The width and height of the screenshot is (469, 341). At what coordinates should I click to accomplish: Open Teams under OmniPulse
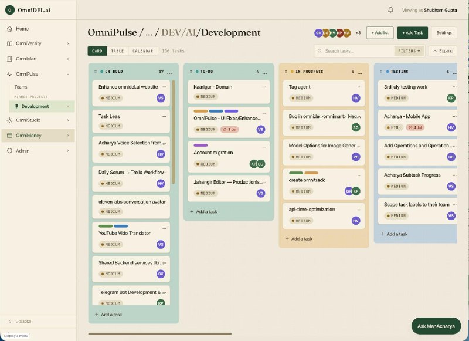21,87
